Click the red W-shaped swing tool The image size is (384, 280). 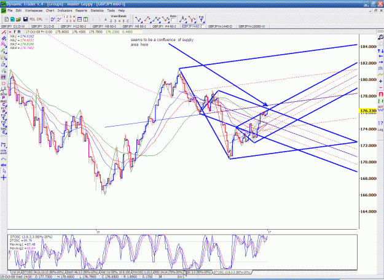coord(165,19)
